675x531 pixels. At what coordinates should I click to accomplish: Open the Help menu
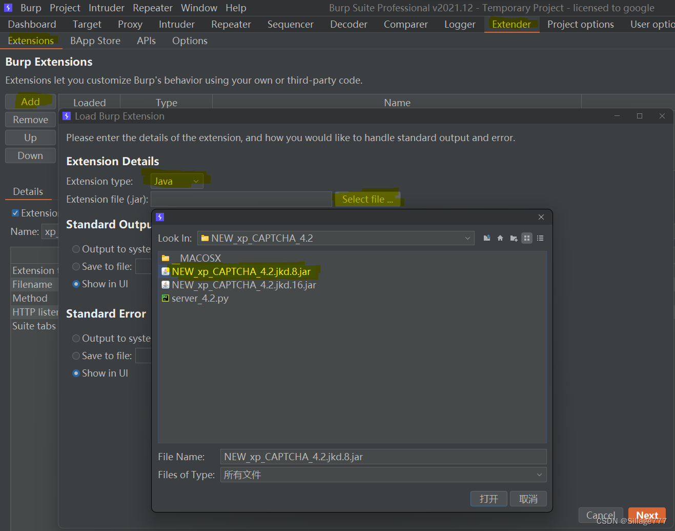pos(236,8)
